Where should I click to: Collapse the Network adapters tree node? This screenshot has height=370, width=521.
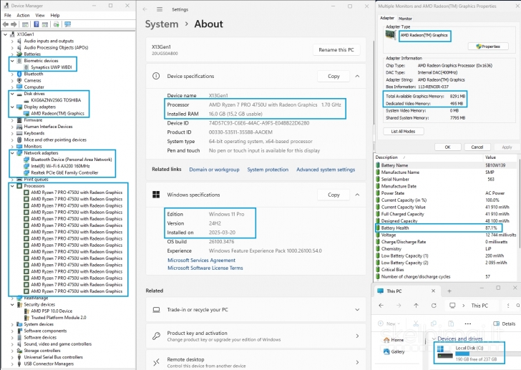pos(12,152)
